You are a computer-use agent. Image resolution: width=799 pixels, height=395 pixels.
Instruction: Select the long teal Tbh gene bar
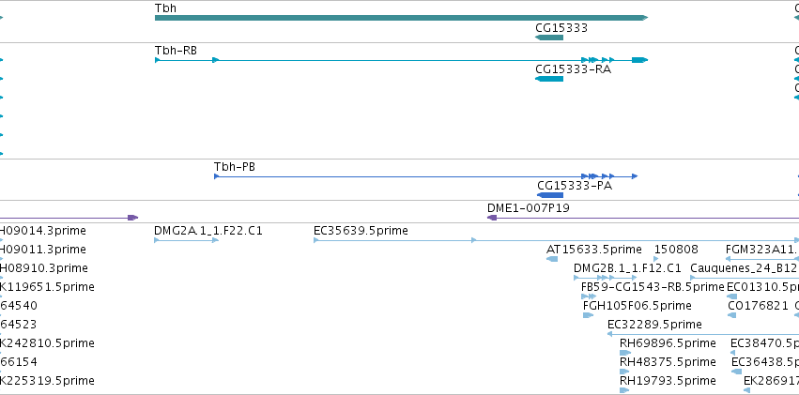(x=401, y=18)
